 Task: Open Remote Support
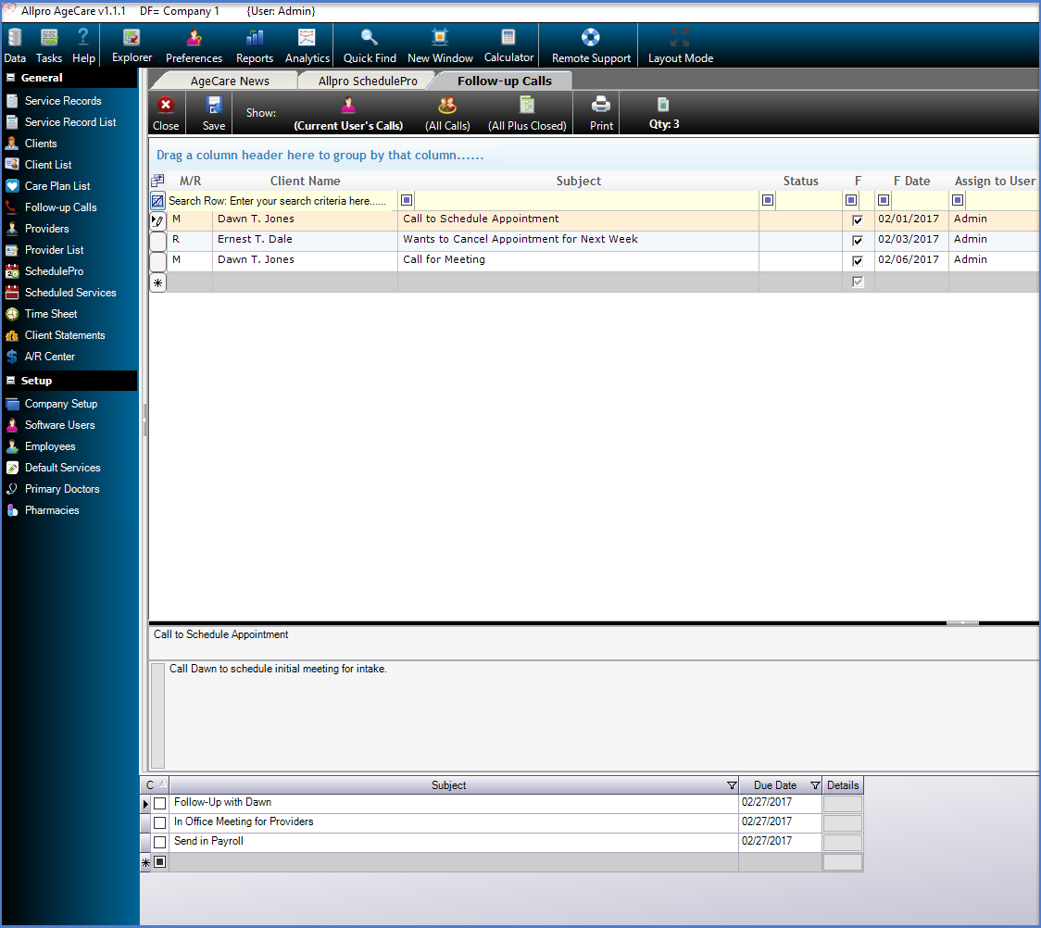591,39
